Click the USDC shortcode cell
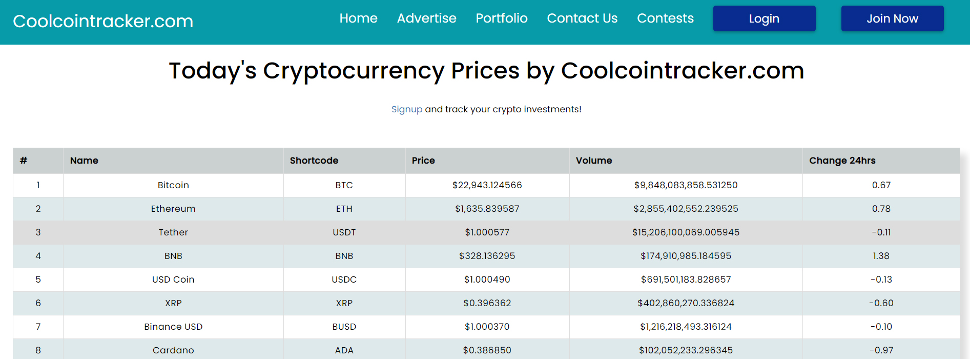This screenshot has width=970, height=359. 344,280
